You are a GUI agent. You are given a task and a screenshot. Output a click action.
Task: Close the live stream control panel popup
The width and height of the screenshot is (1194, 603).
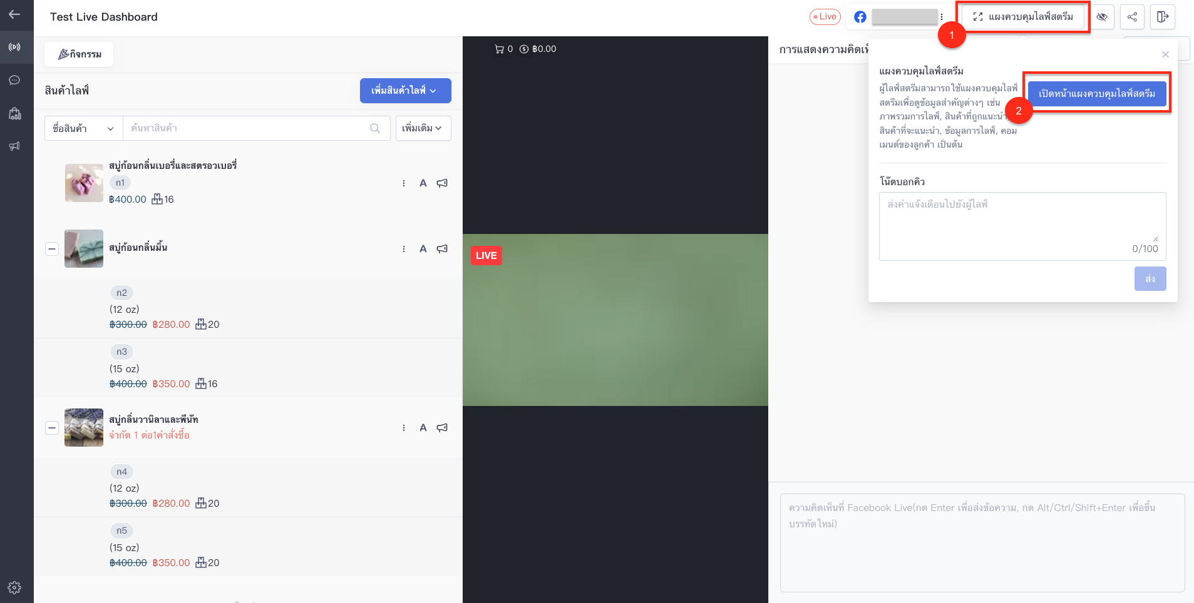coord(1165,54)
